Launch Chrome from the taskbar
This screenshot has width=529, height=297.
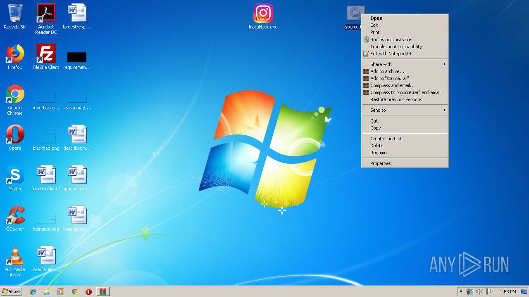[x=74, y=292]
